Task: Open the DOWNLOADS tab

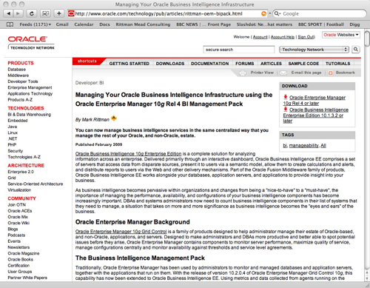Action: [170, 64]
